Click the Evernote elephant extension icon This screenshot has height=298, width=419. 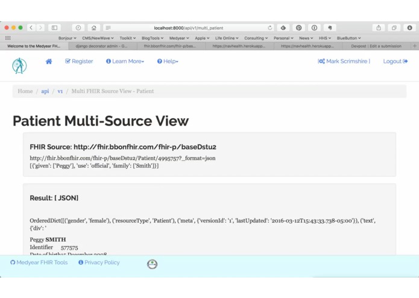pos(330,28)
